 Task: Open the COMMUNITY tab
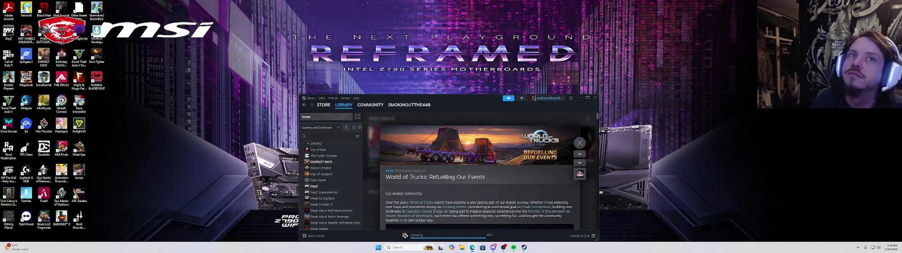point(370,105)
